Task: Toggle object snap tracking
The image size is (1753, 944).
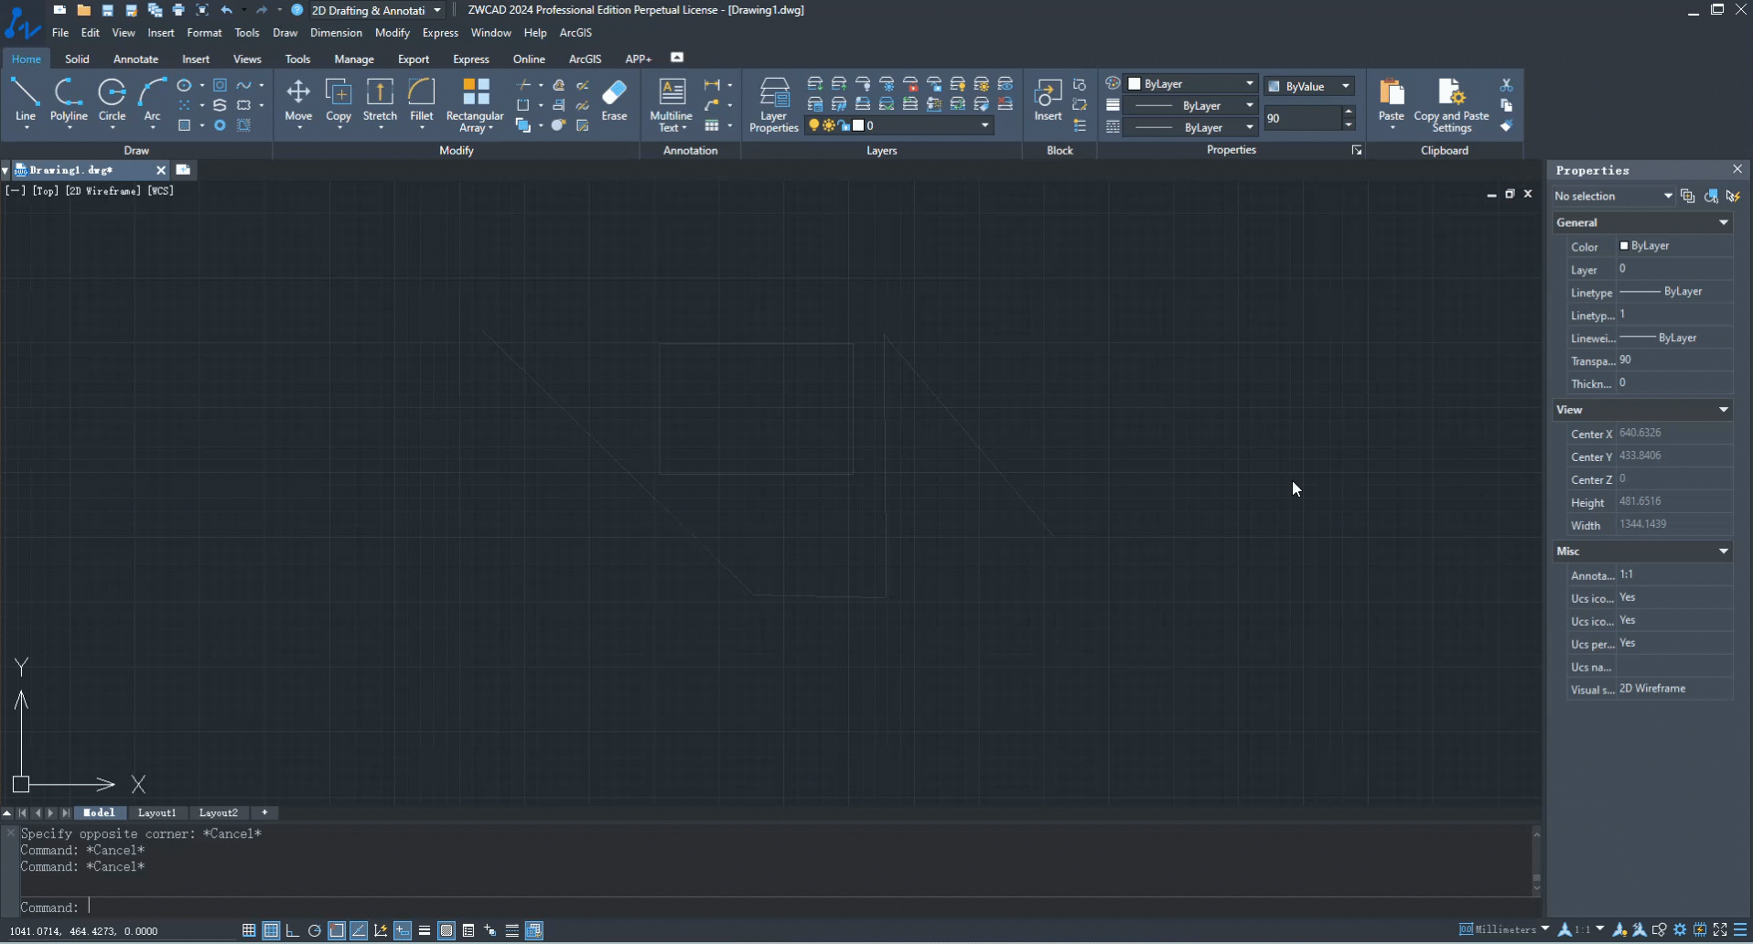Action: (x=359, y=930)
